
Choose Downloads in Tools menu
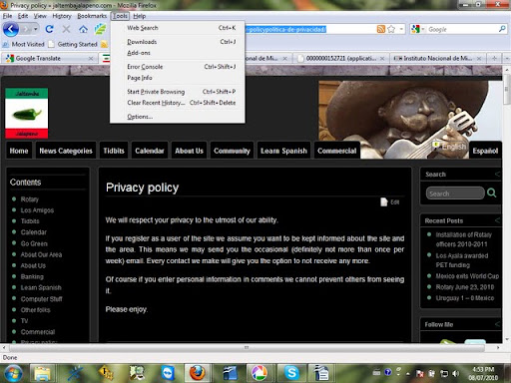[x=178, y=42]
